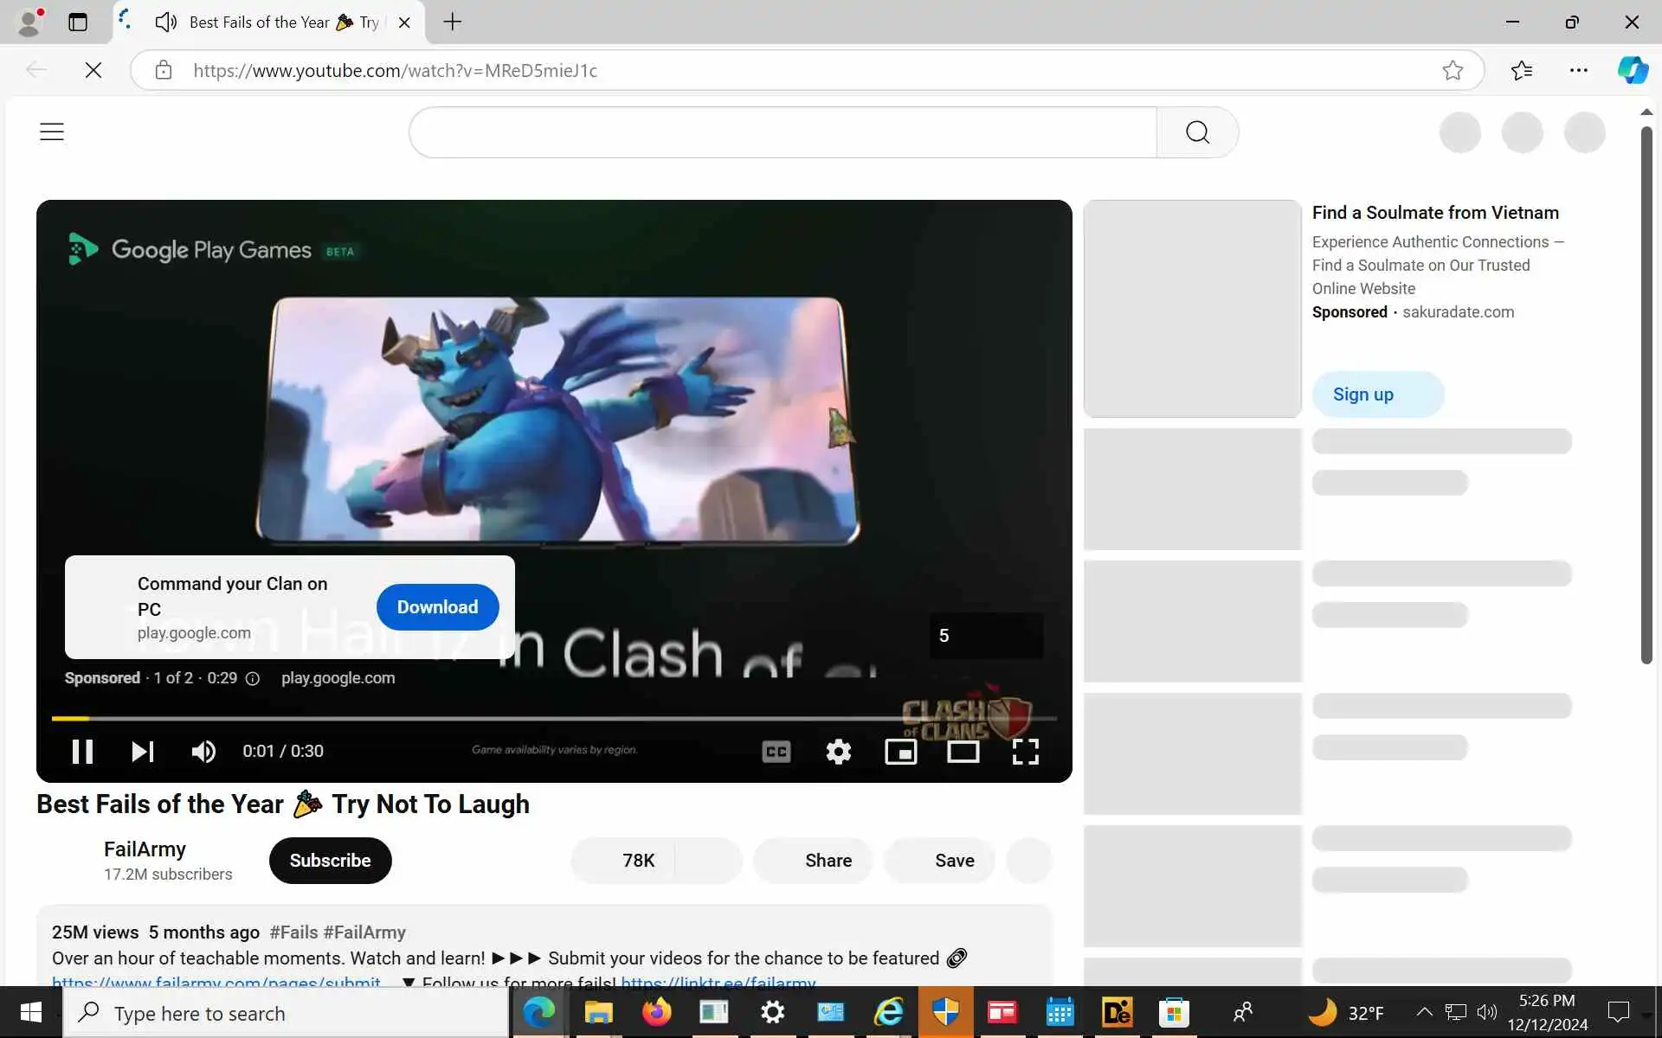1662x1038 pixels.
Task: Save the video to a playlist
Action: click(x=939, y=860)
